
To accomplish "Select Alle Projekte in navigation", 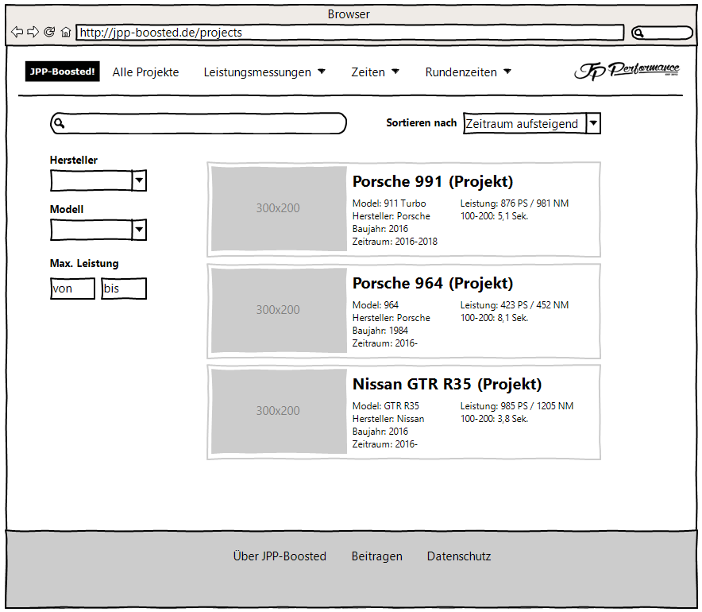I will pyautogui.click(x=145, y=72).
